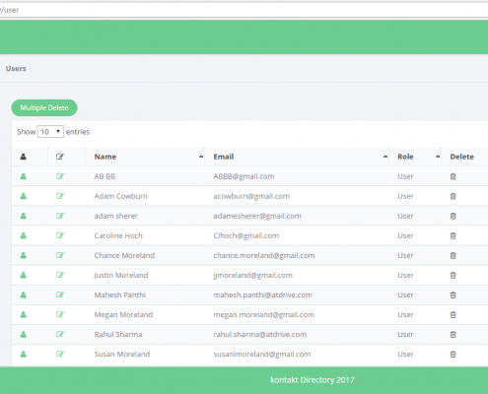The height and width of the screenshot is (394, 488).
Task: Click the Delete column header
Action: pyautogui.click(x=461, y=157)
